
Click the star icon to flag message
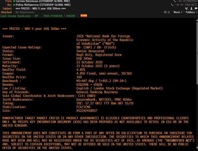coord(169,12)
